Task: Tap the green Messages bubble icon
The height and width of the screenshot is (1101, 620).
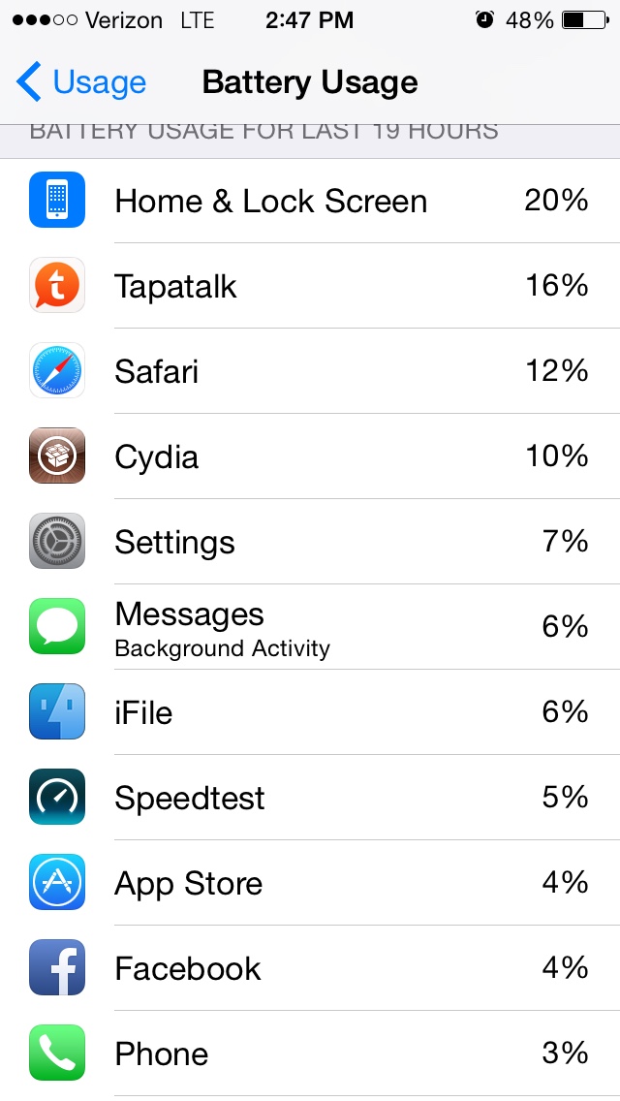Action: (57, 626)
